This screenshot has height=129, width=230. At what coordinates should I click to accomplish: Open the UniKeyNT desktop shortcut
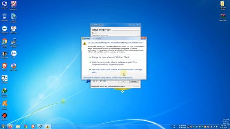(x=14, y=30)
